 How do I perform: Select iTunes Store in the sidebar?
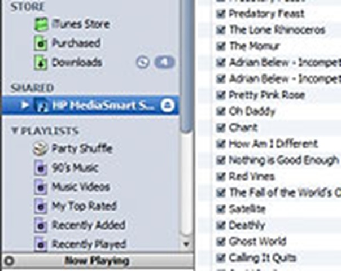point(81,24)
